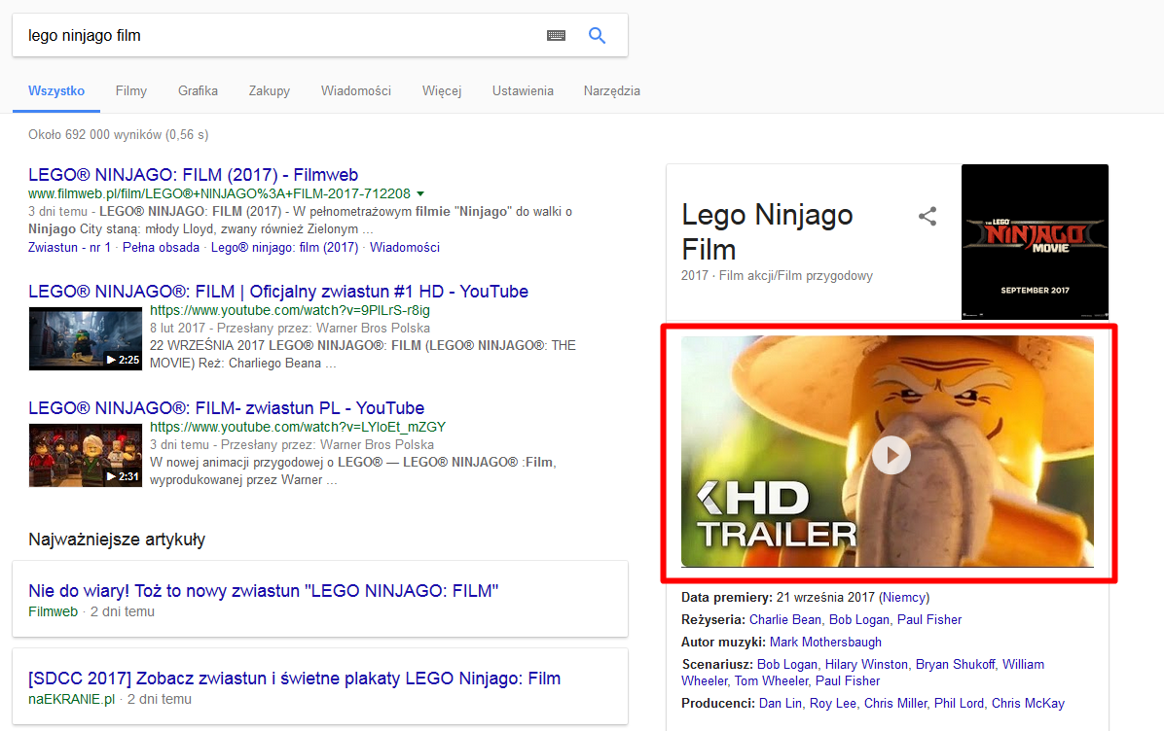Play the HD trailer video

[891, 455]
